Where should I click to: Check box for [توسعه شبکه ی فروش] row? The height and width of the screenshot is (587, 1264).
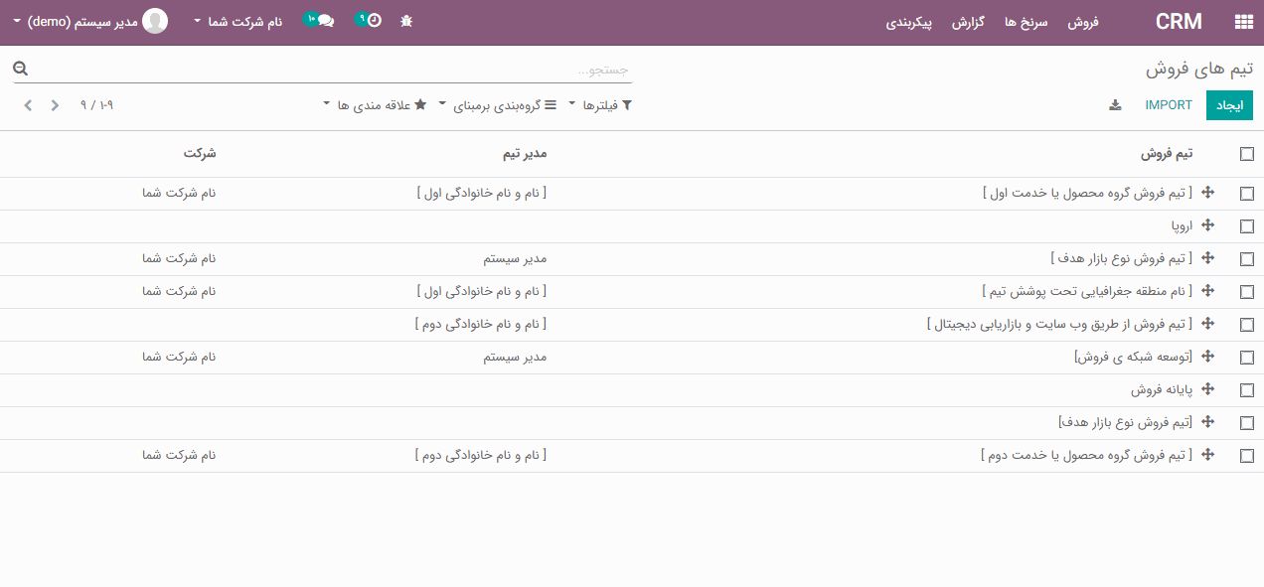coord(1247,358)
